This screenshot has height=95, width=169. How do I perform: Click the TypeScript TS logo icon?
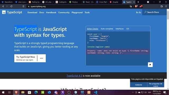tap(4, 12)
